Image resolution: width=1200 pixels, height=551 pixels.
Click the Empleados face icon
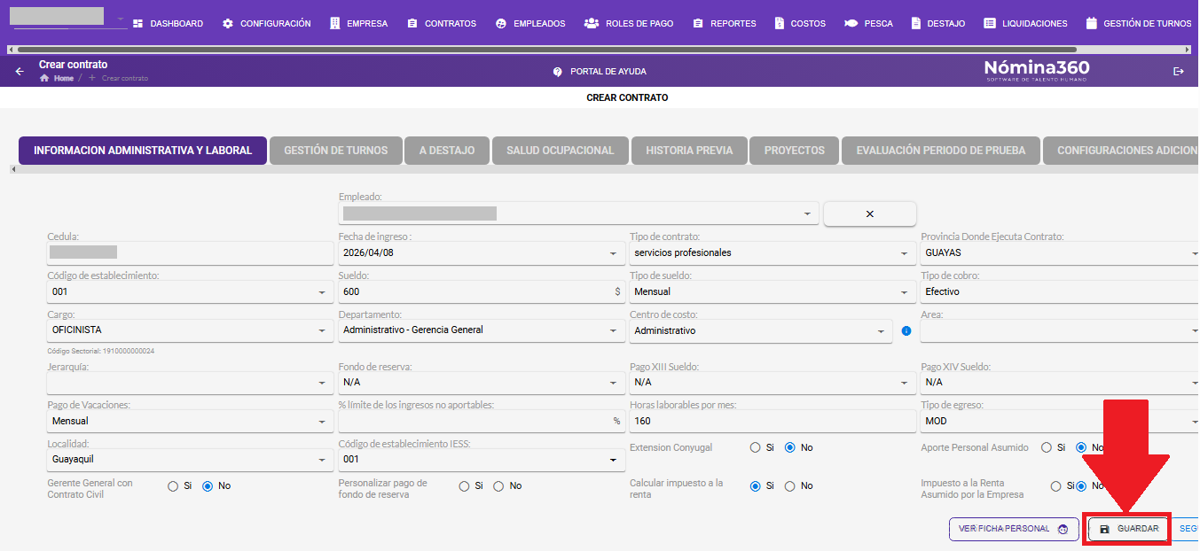click(x=501, y=24)
